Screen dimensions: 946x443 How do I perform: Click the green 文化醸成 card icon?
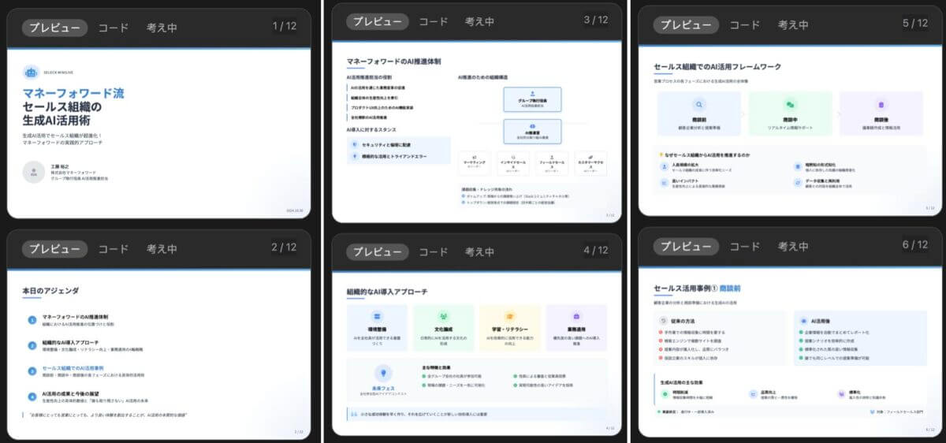[443, 316]
